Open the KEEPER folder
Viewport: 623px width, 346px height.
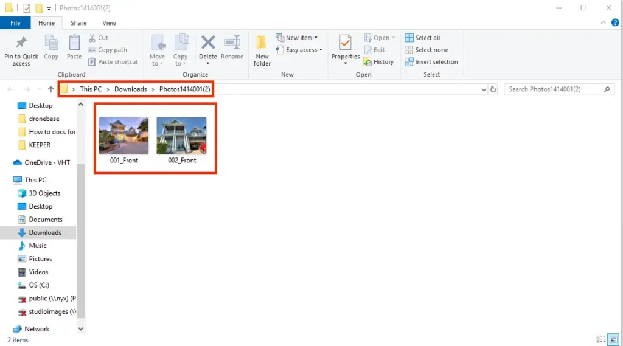40,145
